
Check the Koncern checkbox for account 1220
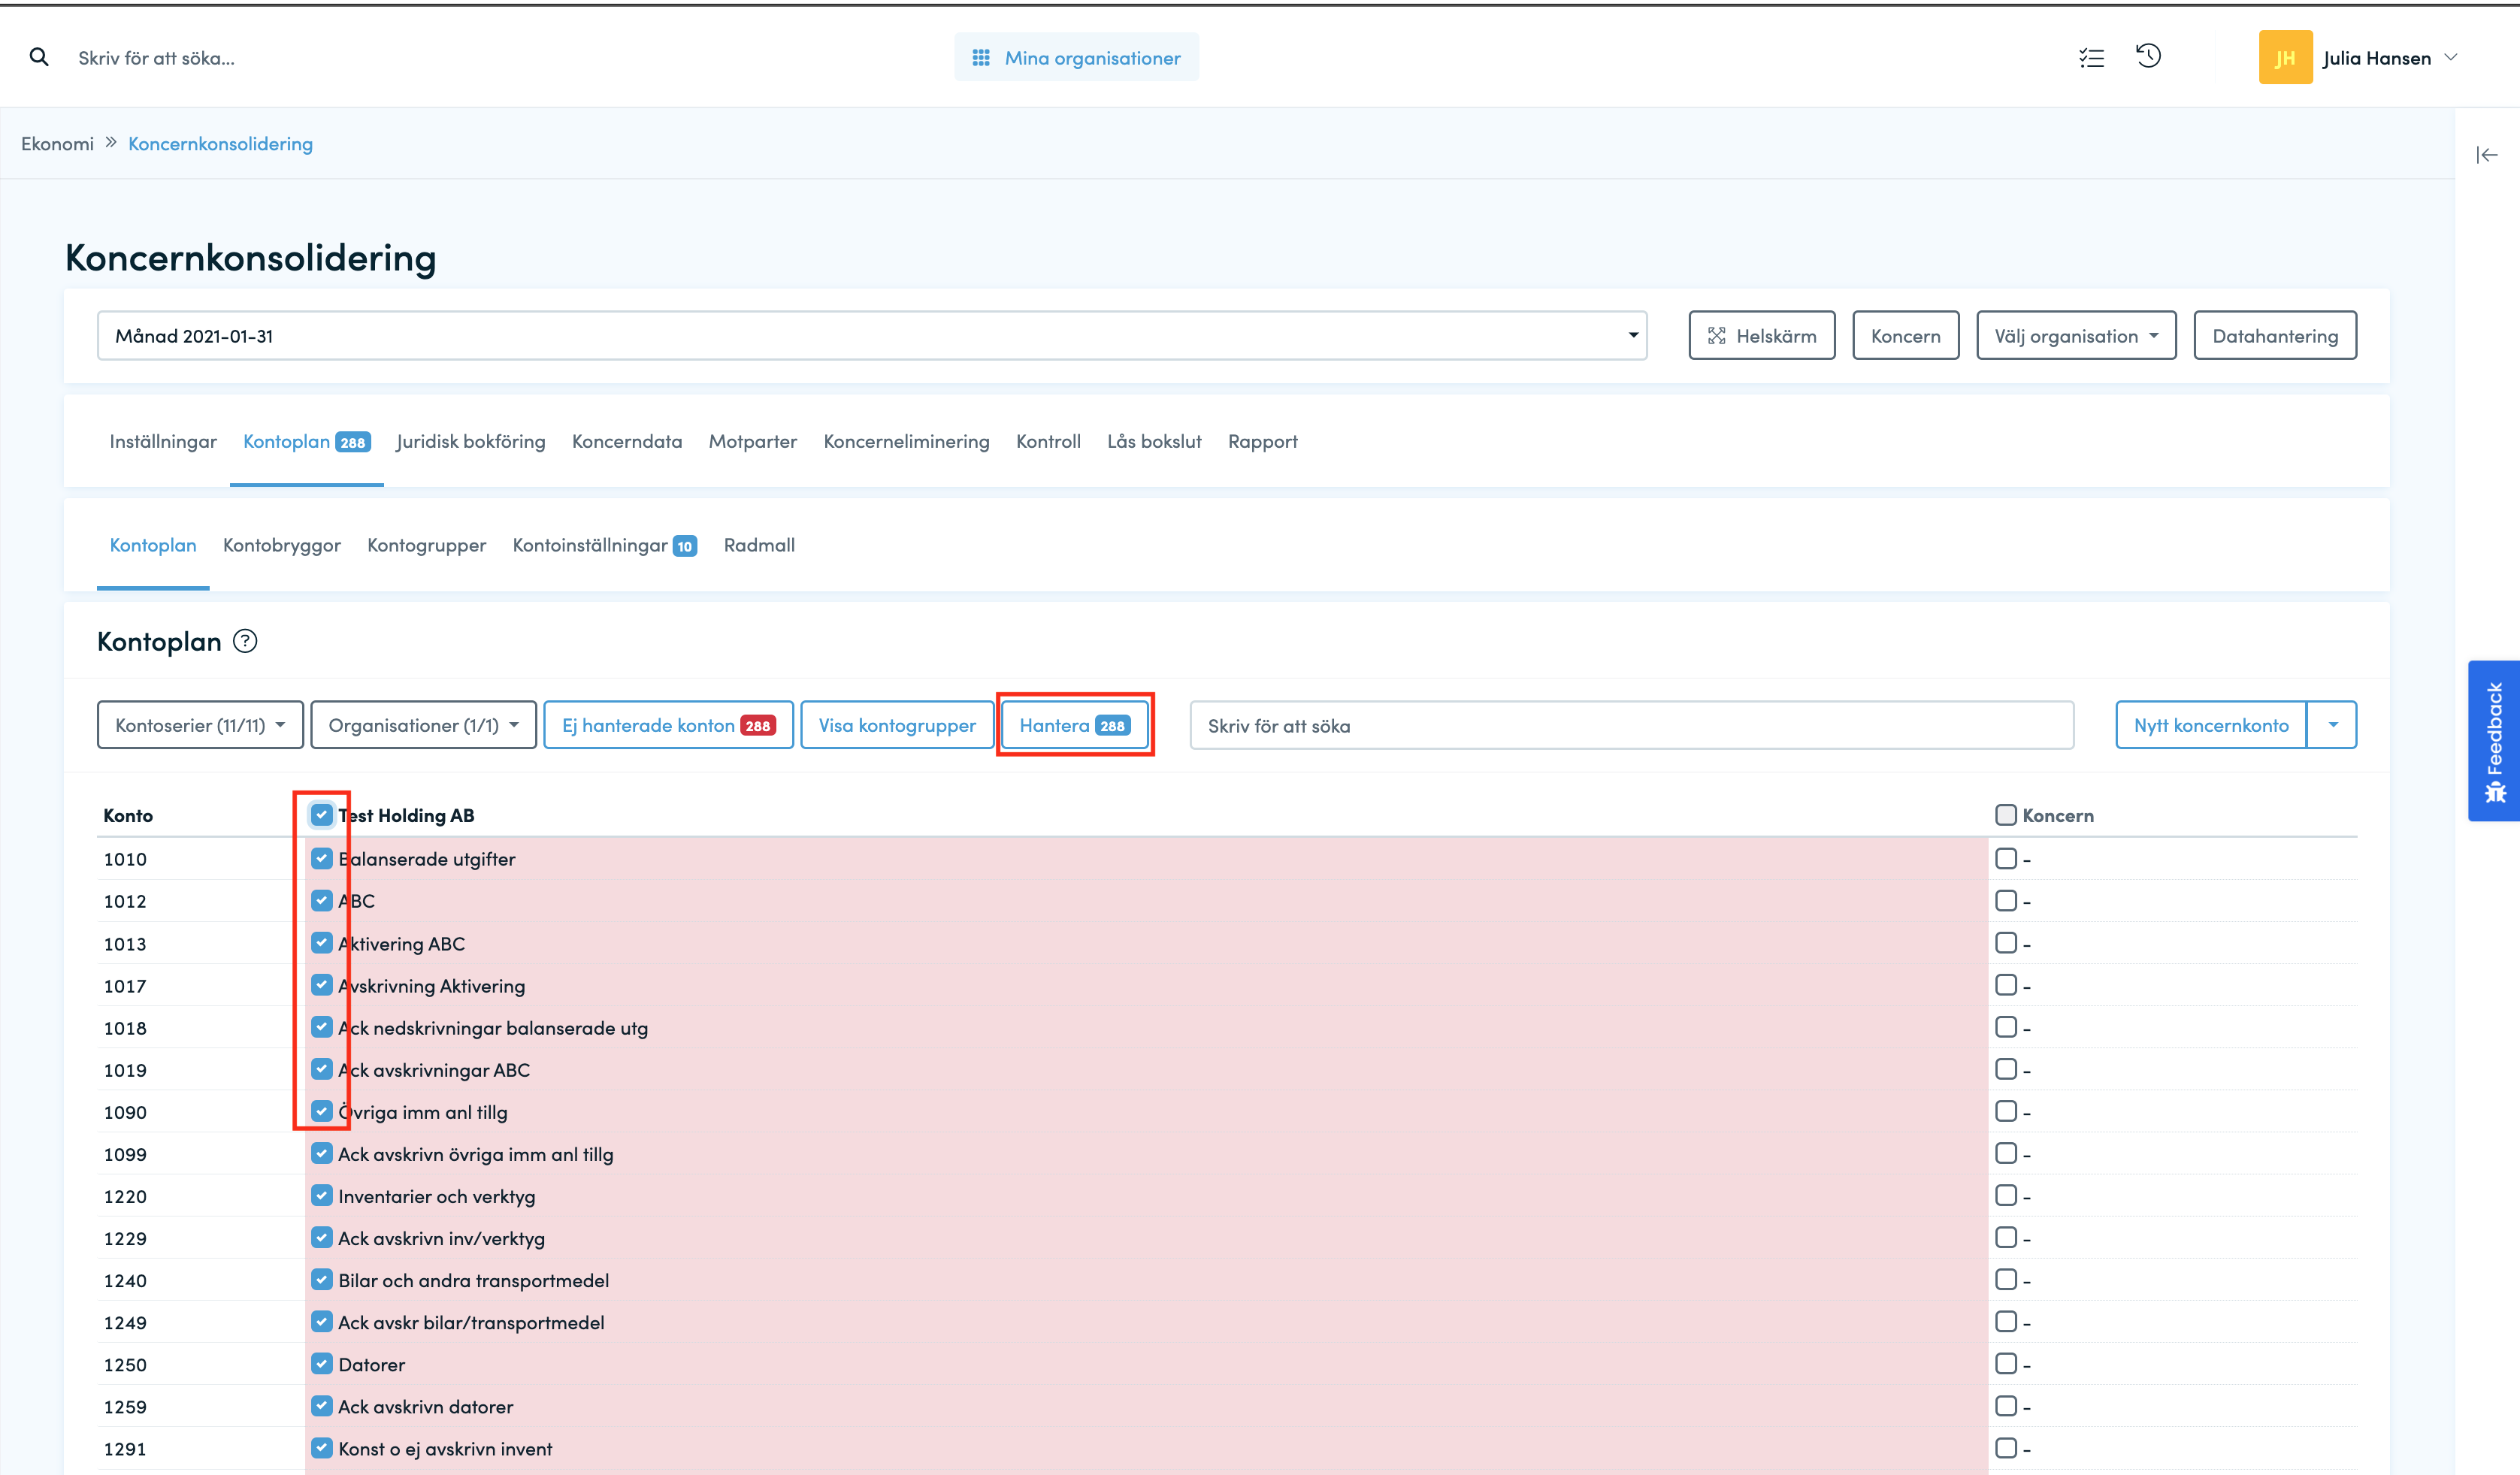(2005, 1195)
